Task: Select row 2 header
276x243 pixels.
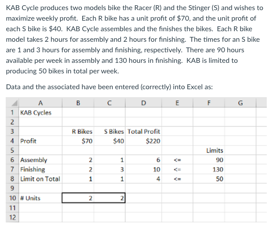Action: [12, 122]
